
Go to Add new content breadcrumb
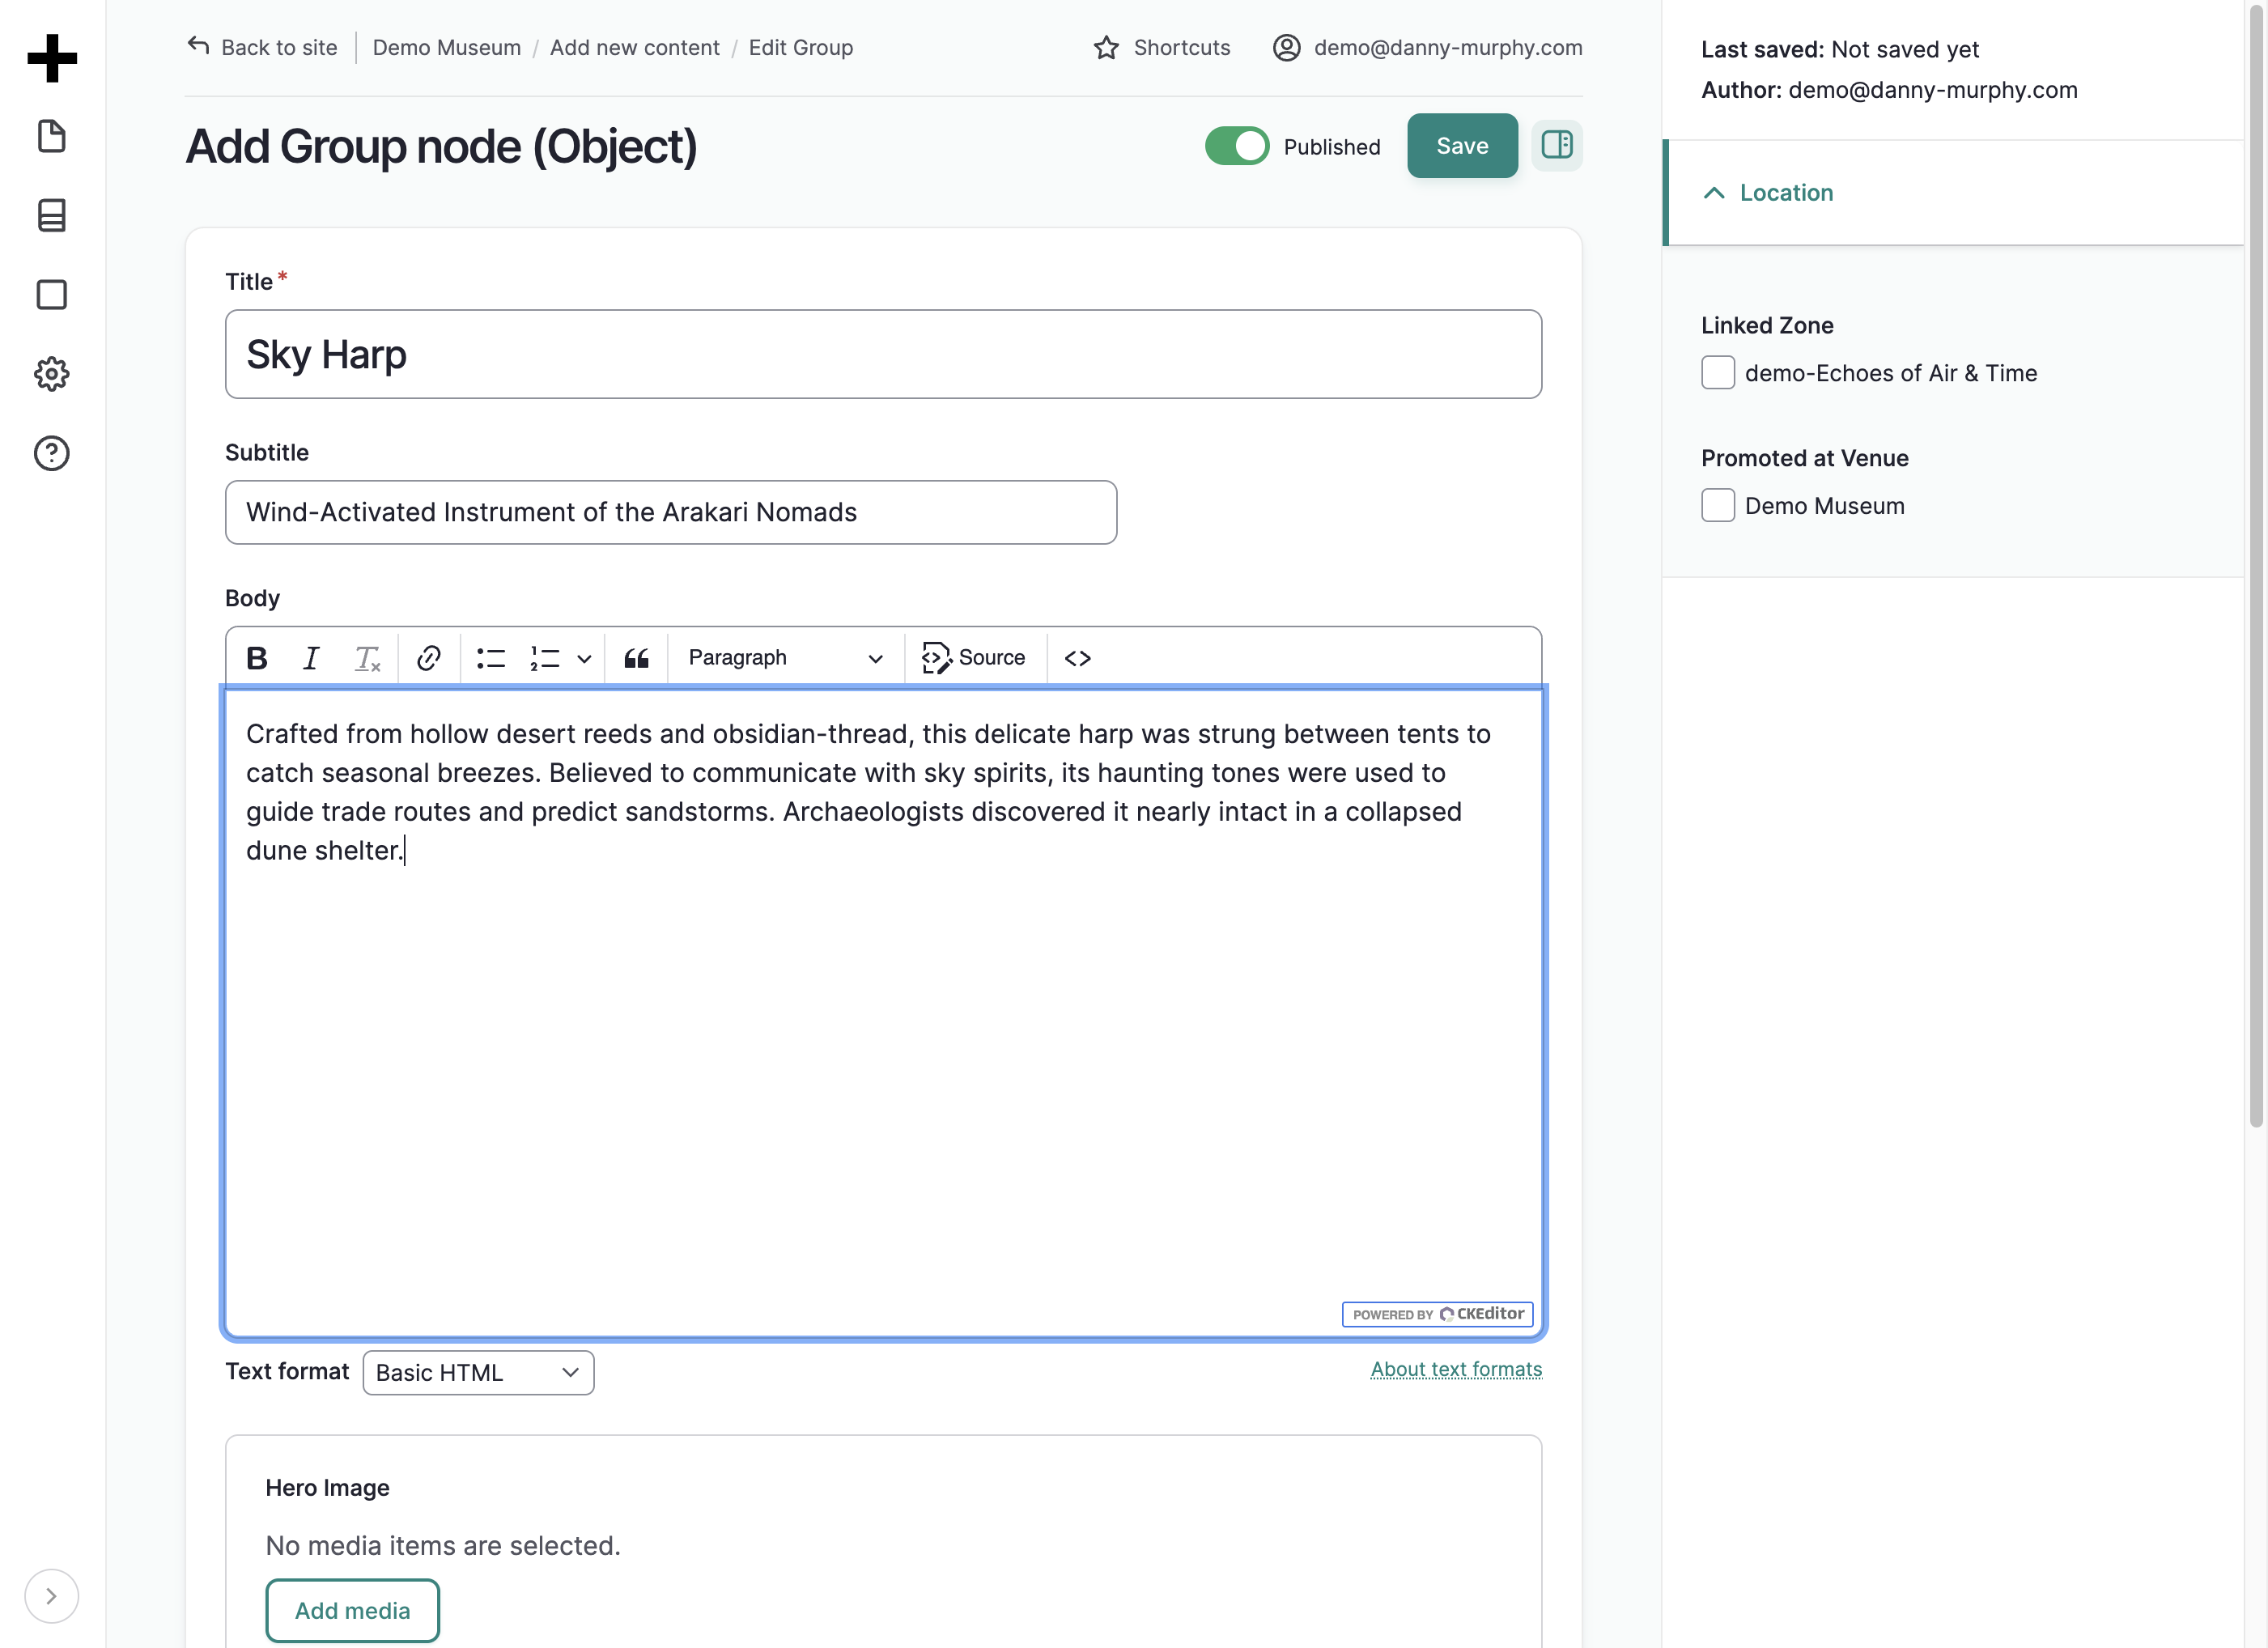635,48
